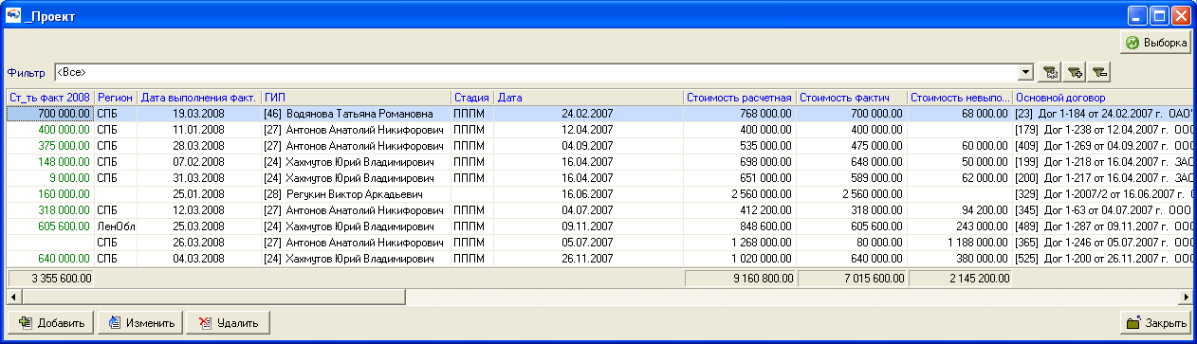Click the date 25.01.2008 cell
The height and width of the screenshot is (344, 1197).
tap(199, 194)
